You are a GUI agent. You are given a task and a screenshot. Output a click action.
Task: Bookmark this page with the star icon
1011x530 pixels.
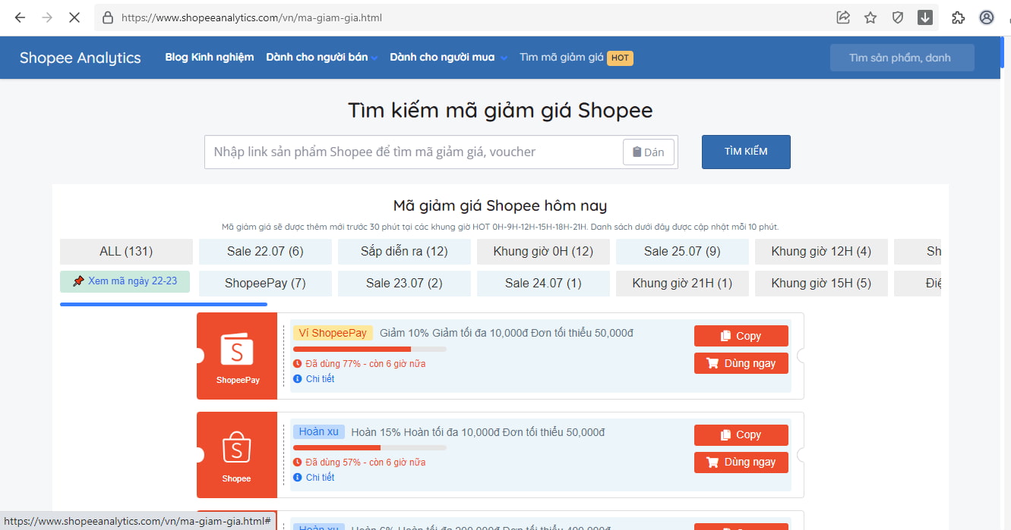tap(870, 17)
